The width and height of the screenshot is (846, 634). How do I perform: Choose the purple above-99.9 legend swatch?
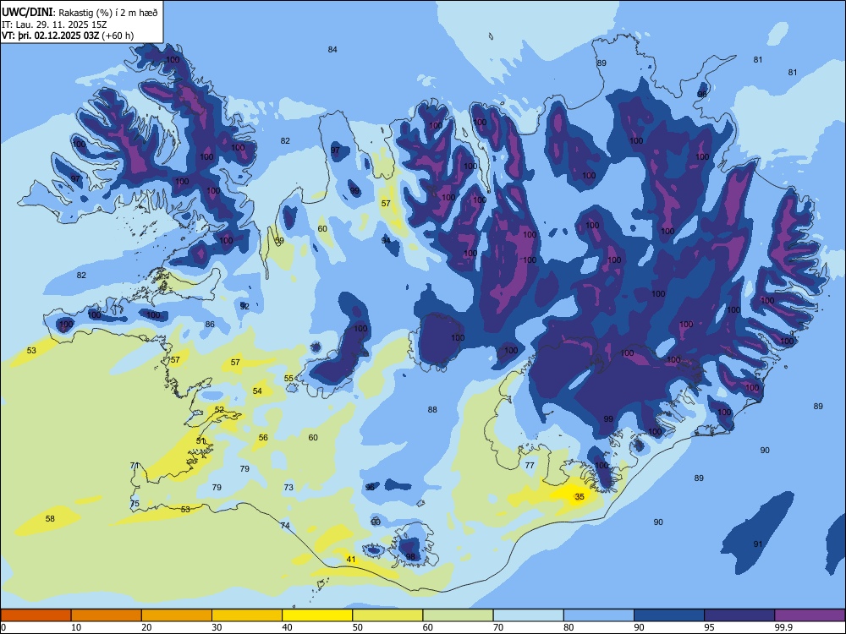pos(810,615)
